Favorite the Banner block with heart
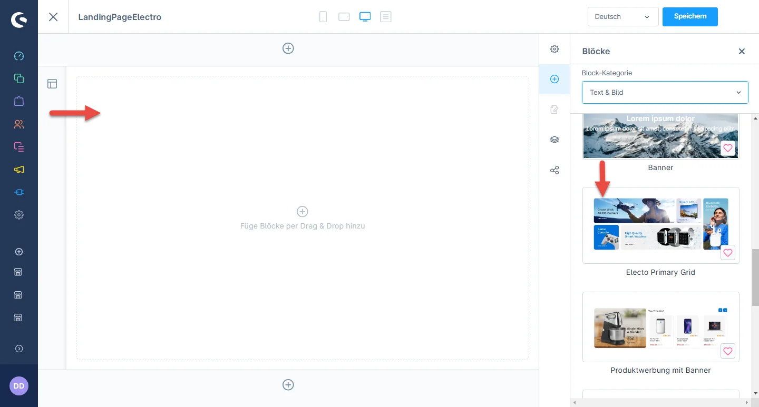759x407 pixels. pos(728,148)
